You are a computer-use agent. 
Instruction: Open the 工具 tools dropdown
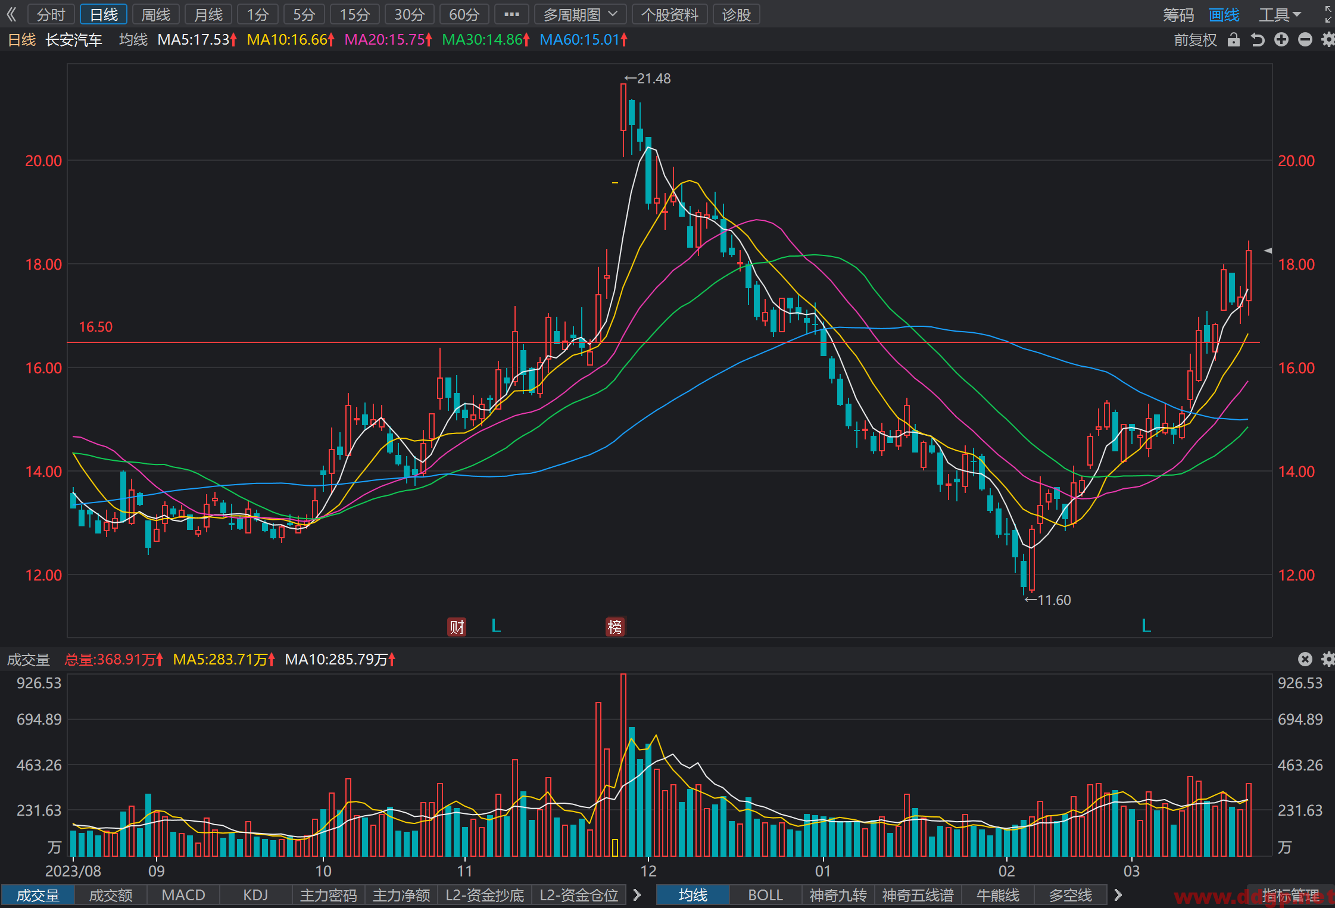(1280, 14)
